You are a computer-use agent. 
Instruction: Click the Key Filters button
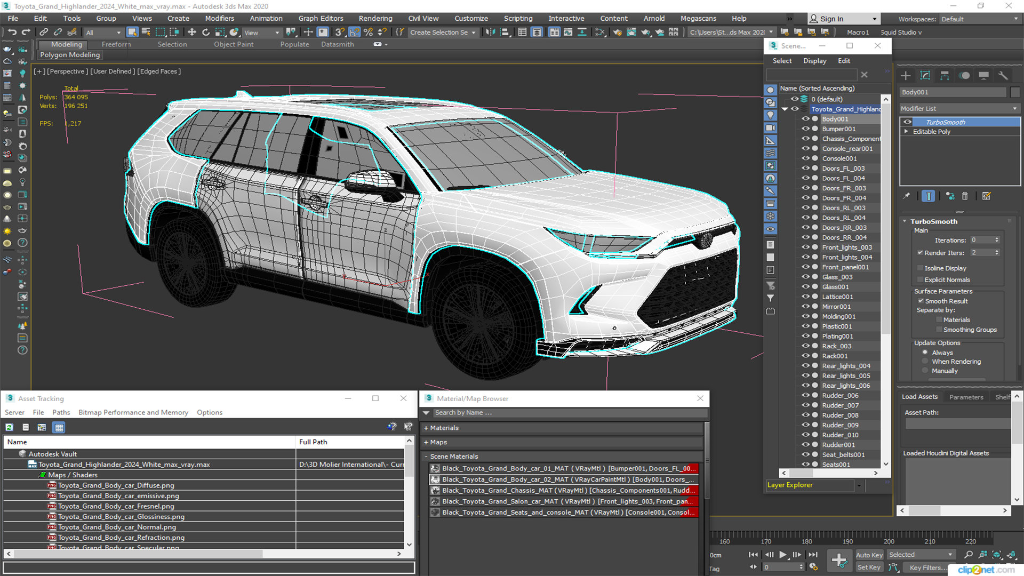click(x=929, y=567)
